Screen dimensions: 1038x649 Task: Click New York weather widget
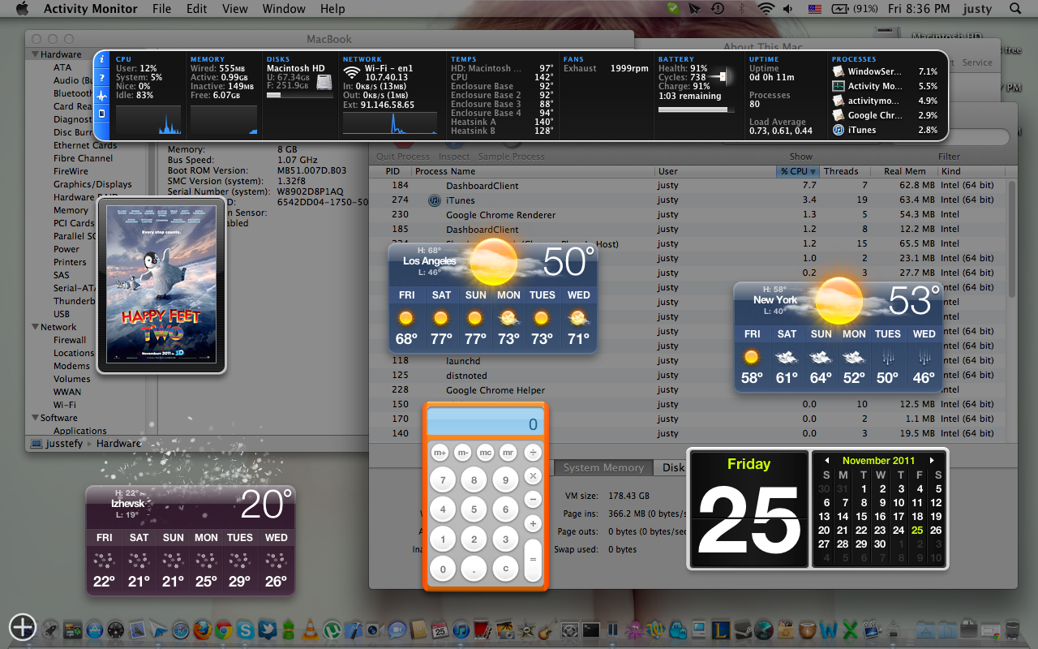[838, 336]
